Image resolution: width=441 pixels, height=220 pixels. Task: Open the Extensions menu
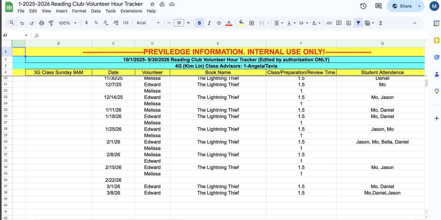click(x=131, y=11)
